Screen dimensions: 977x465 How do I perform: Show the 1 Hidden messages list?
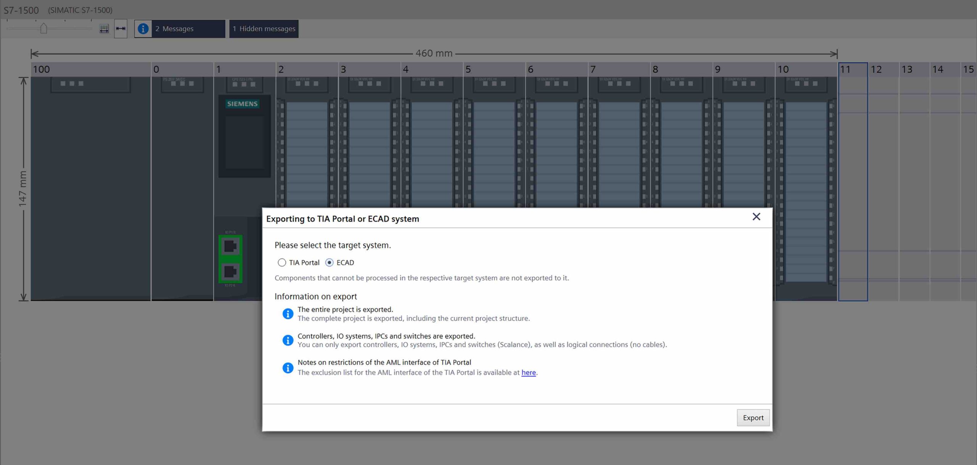tap(264, 29)
